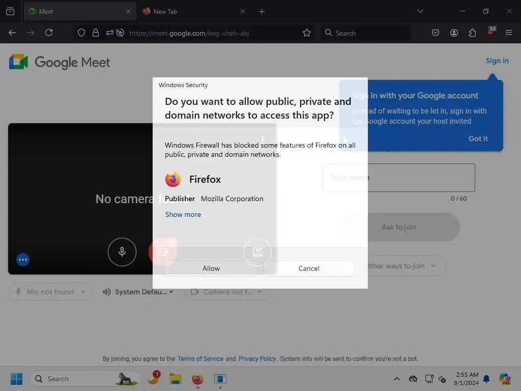Image resolution: width=521 pixels, height=391 pixels.
Task: Dismiss the tooltip with Got it
Action: tap(478, 138)
